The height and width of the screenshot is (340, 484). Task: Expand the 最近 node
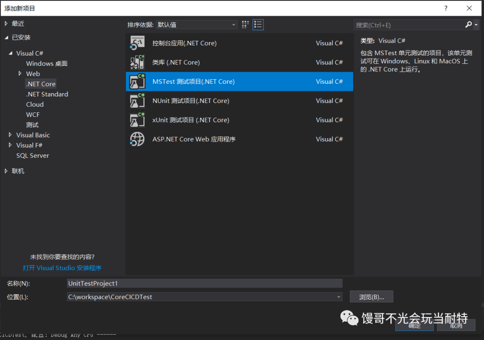(x=6, y=23)
